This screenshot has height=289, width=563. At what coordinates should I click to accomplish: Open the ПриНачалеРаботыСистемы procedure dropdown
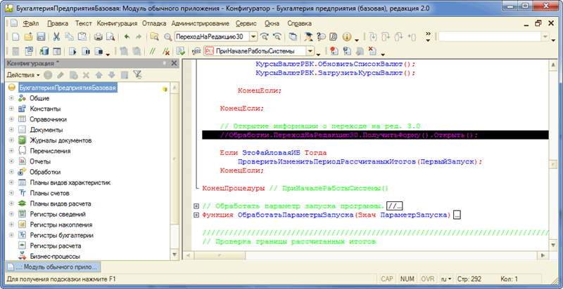pyautogui.click(x=310, y=51)
